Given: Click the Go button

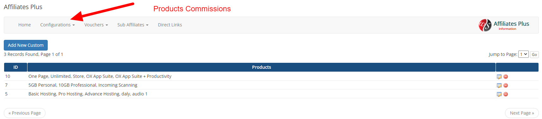Looking at the screenshot, I should pos(534,55).
